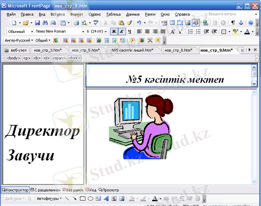
Task: Activate the Format Painter brush
Action: point(129,23)
